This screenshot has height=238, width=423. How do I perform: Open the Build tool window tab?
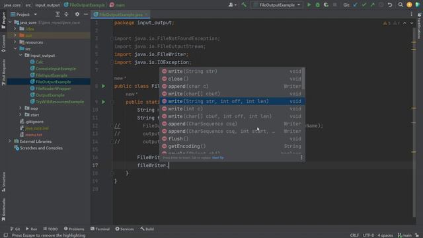click(147, 229)
